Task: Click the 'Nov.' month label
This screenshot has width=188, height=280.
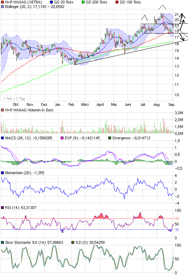Action: [30, 104]
